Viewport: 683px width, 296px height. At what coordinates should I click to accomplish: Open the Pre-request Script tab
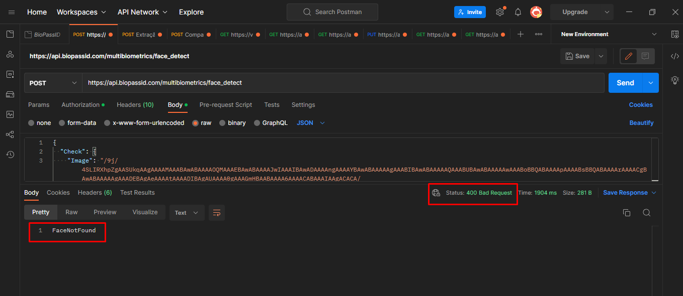(226, 105)
